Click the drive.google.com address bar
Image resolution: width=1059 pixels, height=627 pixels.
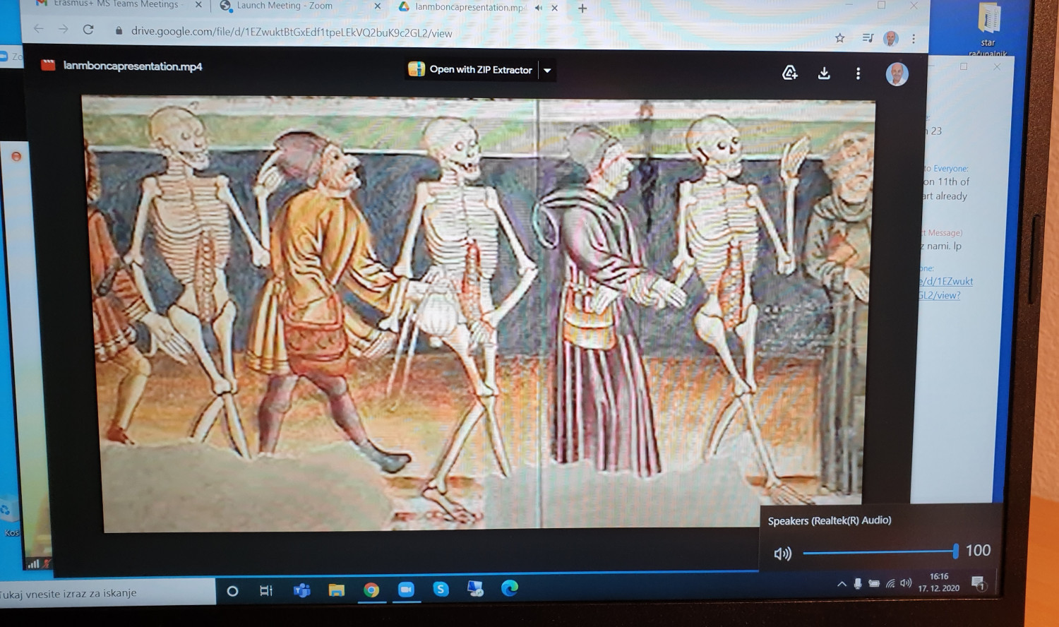[x=291, y=32]
